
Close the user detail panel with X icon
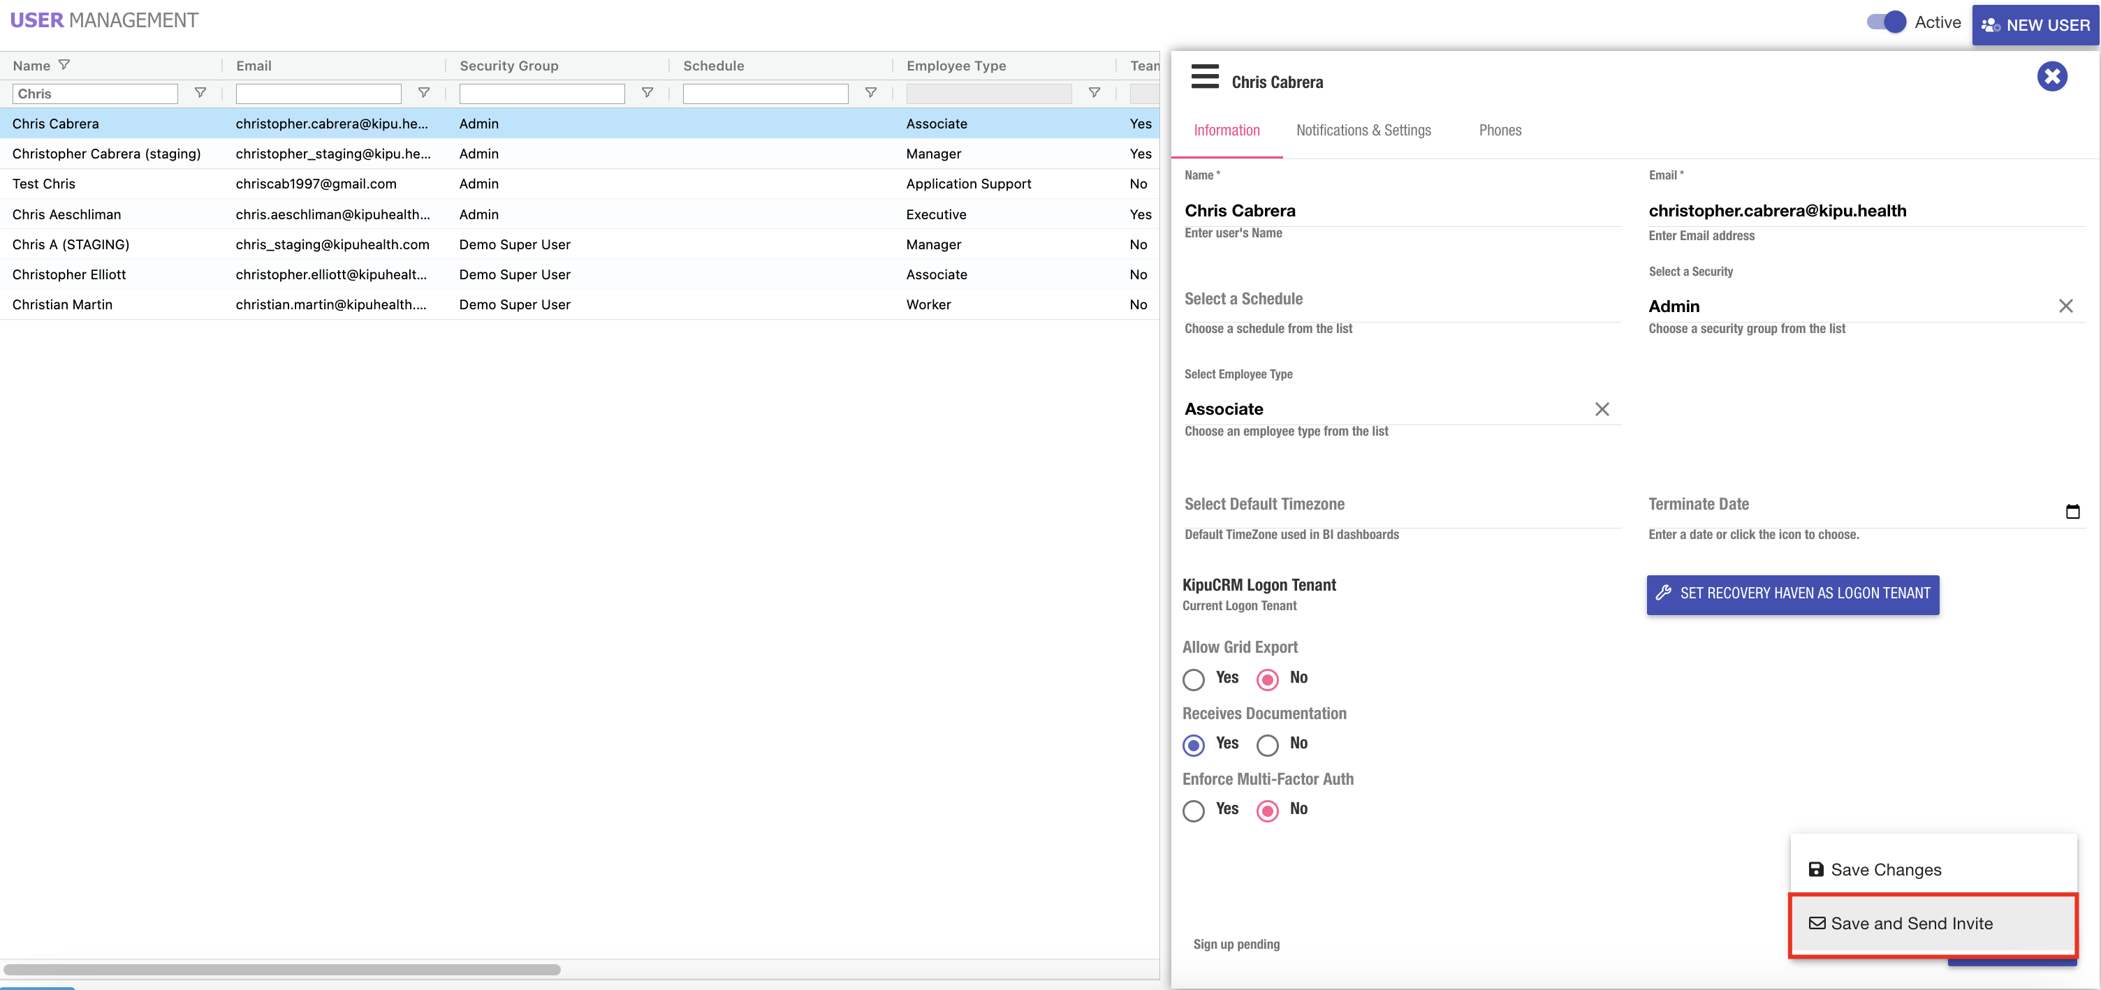coord(2051,77)
